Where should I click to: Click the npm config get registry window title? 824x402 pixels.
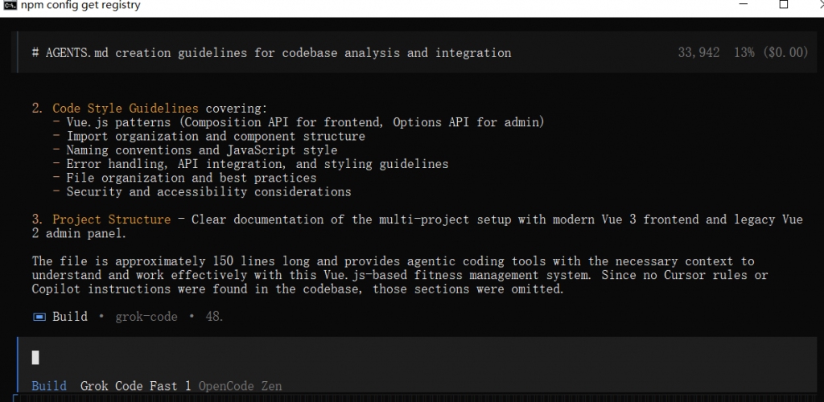pos(81,6)
